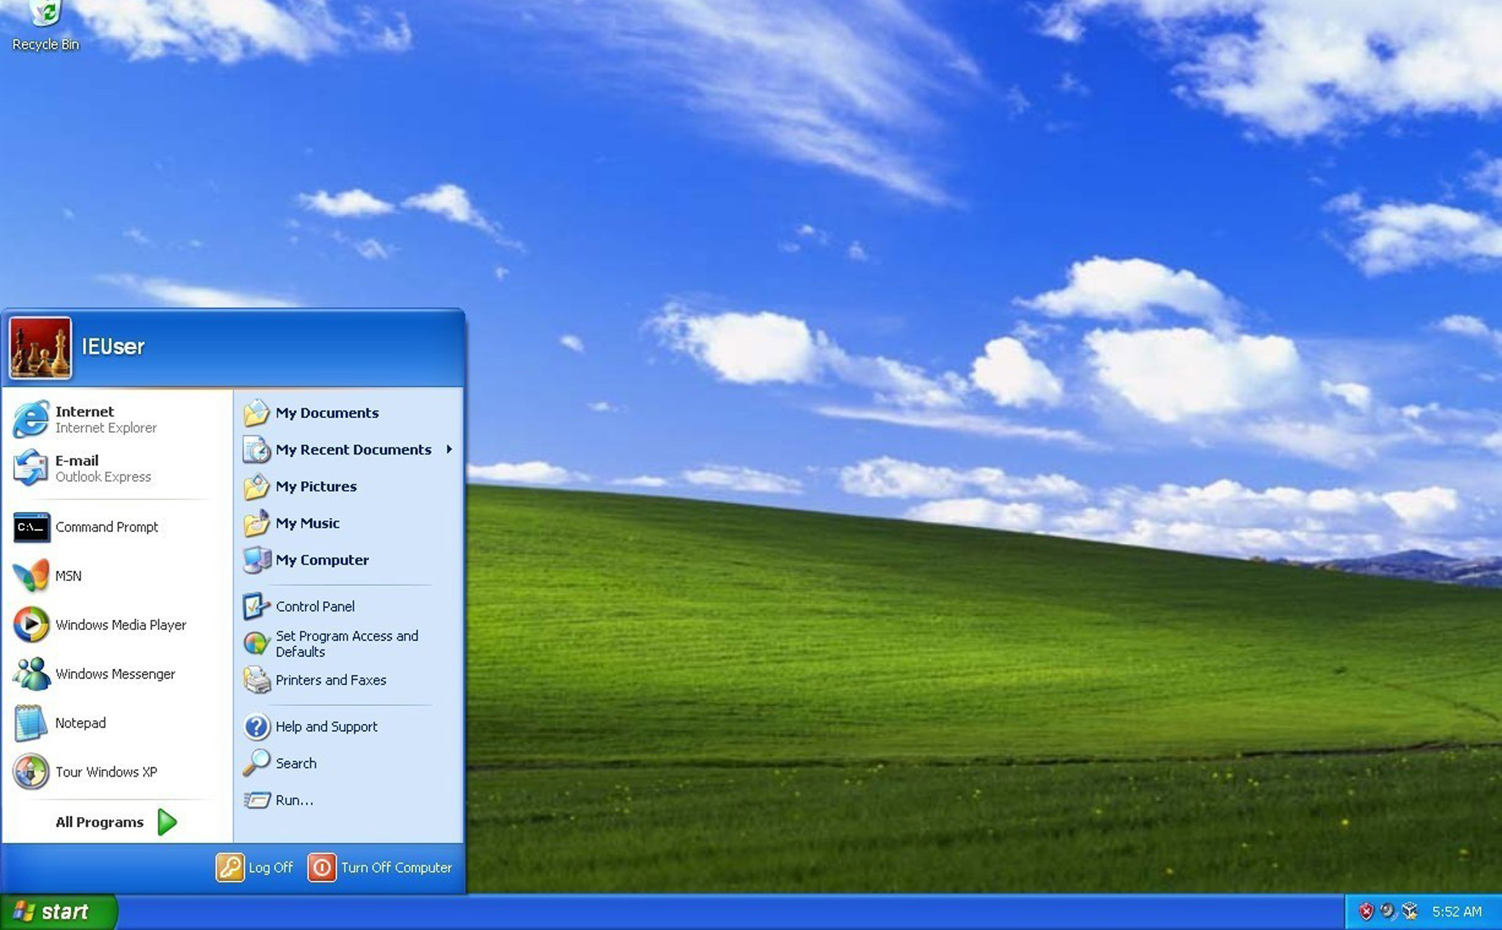
Task: Launch Outlook Express e-mail
Action: coord(77,467)
